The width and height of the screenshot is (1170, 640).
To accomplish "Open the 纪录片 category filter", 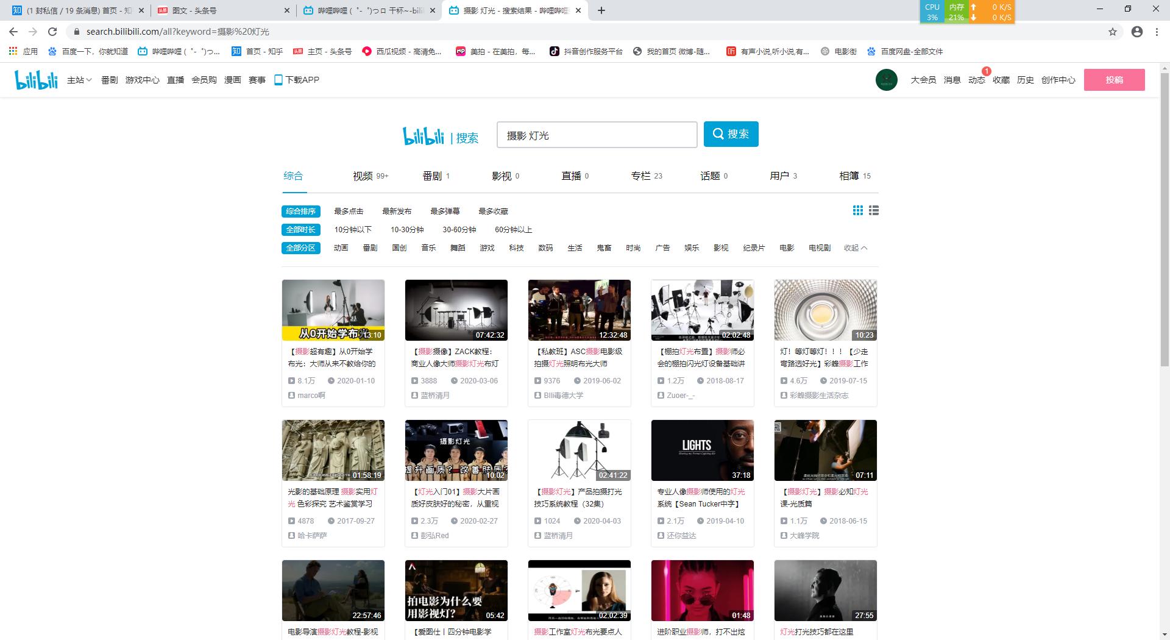I will 754,248.
